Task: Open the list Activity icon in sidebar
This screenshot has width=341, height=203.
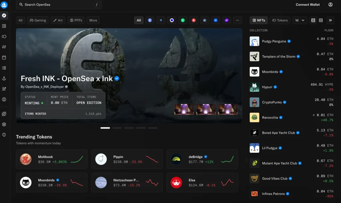Action: click(x=4, y=68)
